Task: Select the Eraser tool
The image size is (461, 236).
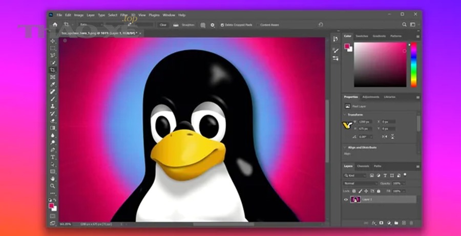Action: [x=53, y=120]
